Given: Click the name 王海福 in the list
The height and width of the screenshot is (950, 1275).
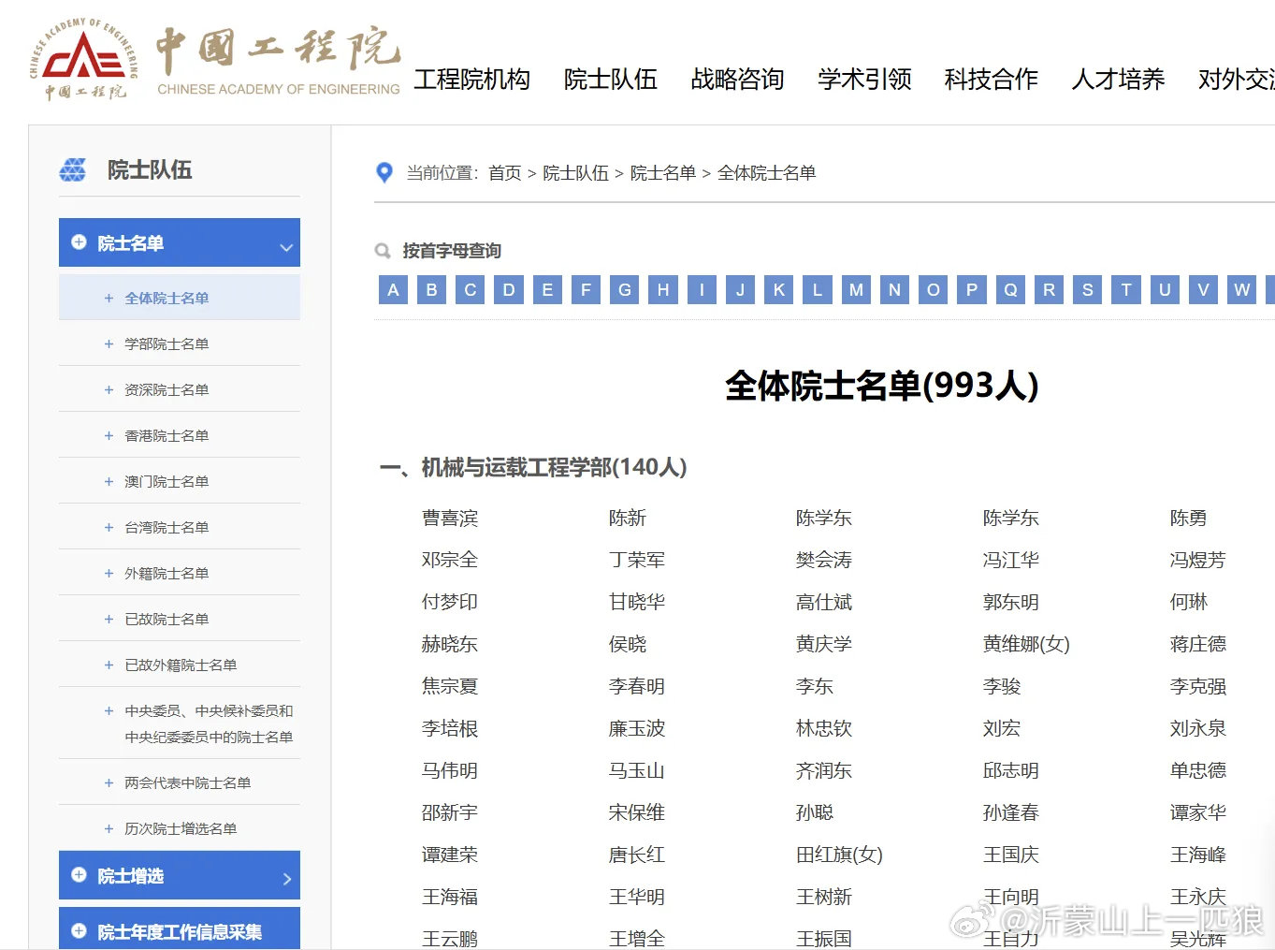Looking at the screenshot, I should pos(450,898).
